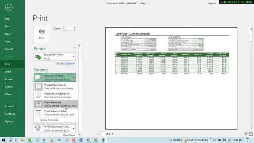This screenshot has width=254, height=143.
Task: Click Close in the backstage sidebar
Action: [8, 94]
